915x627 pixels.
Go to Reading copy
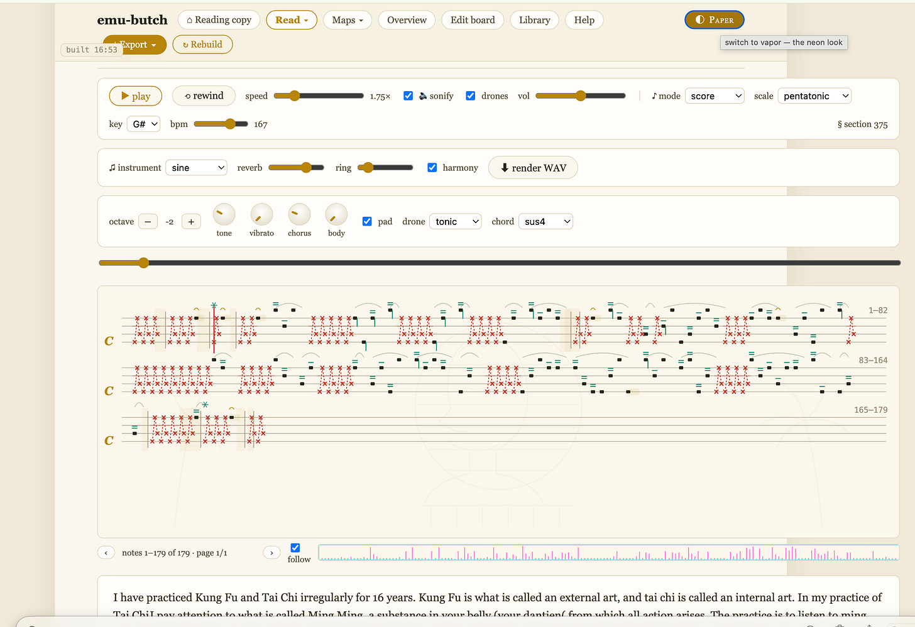(x=219, y=20)
